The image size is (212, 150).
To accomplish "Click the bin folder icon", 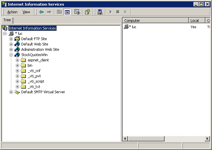I will coord(24,65).
